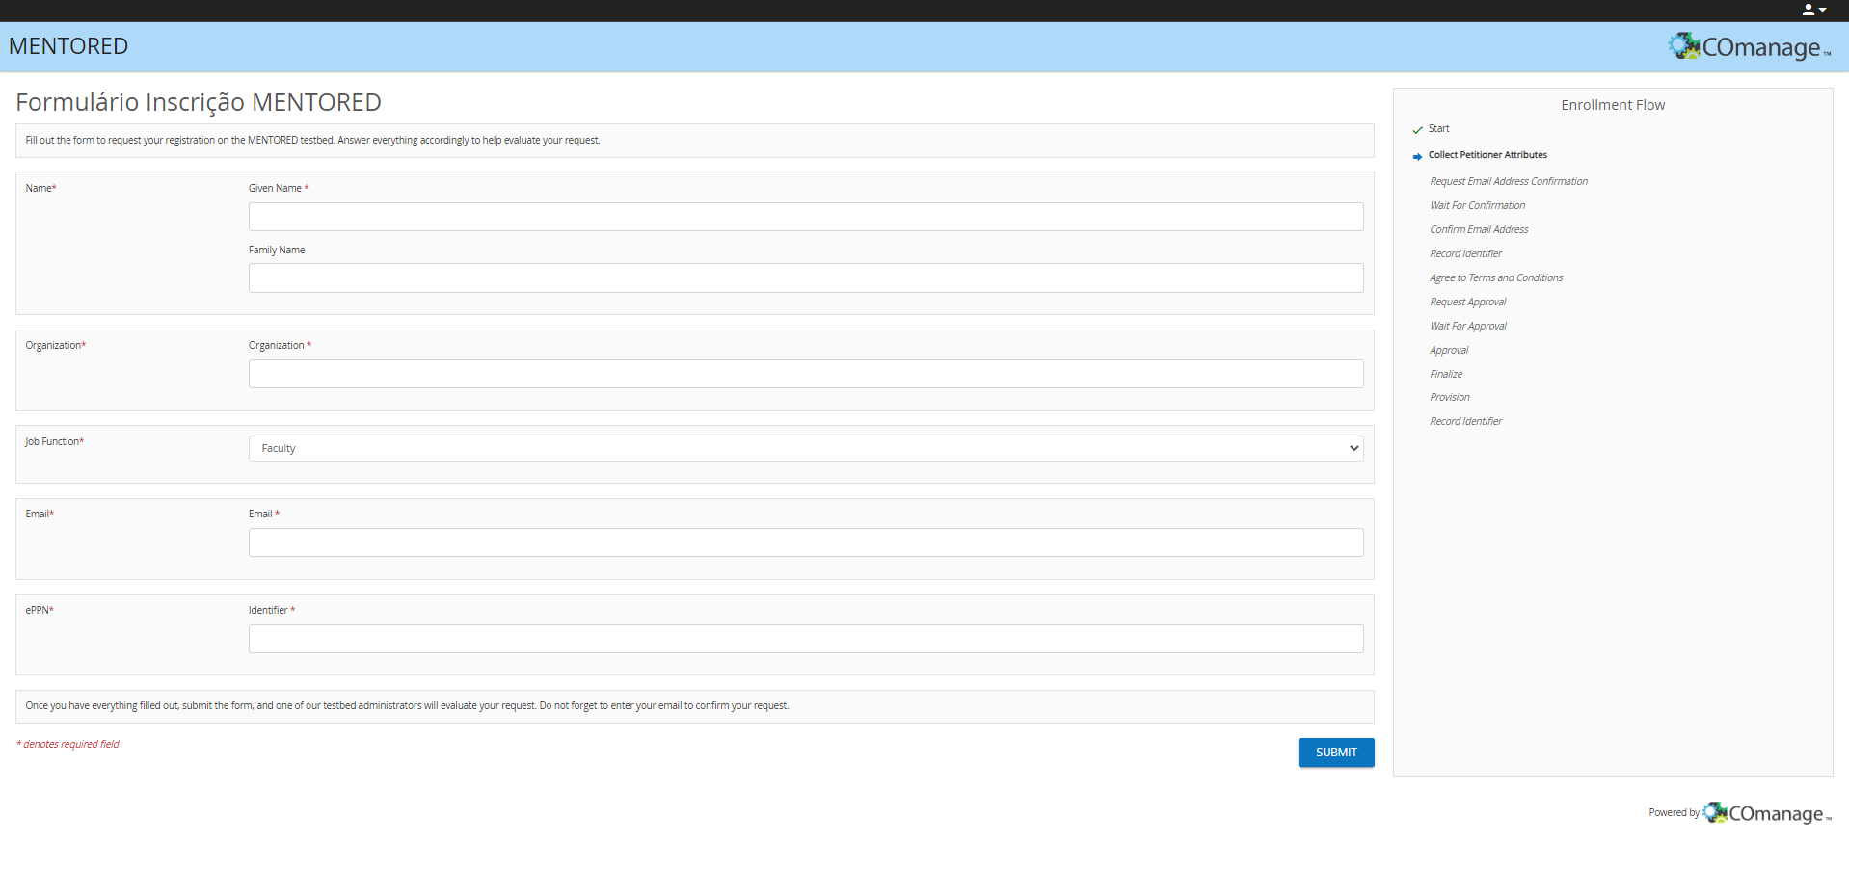The height and width of the screenshot is (872, 1849).
Task: Click the Powered by COmanage footer logo
Action: (1766, 813)
